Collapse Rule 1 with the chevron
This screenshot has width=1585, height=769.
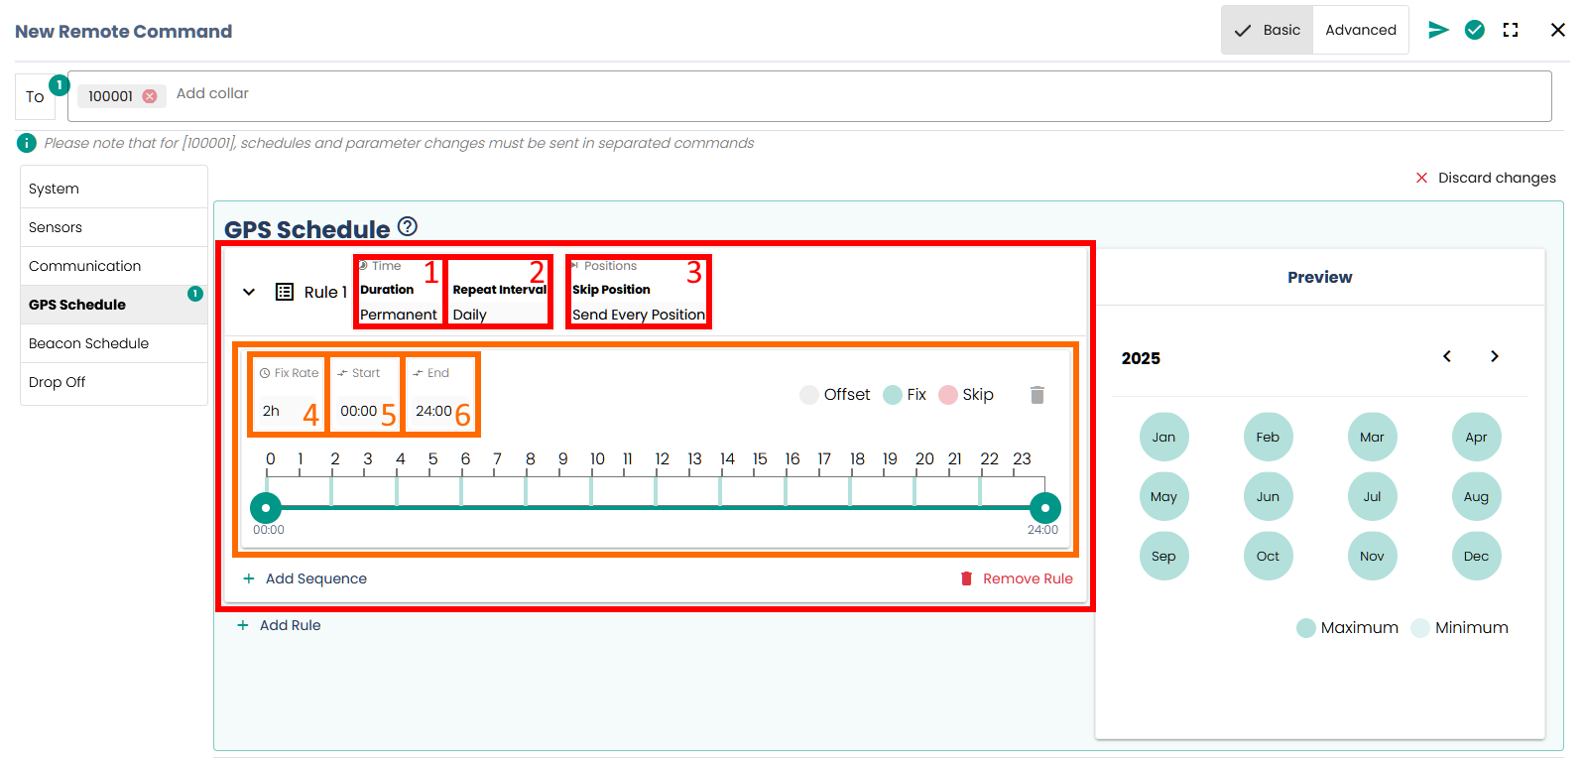click(249, 292)
